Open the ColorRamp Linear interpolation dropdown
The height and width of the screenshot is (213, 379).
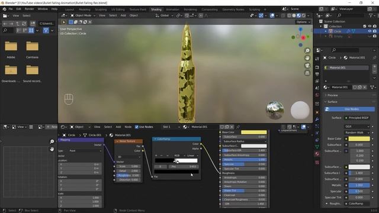tap(192, 156)
